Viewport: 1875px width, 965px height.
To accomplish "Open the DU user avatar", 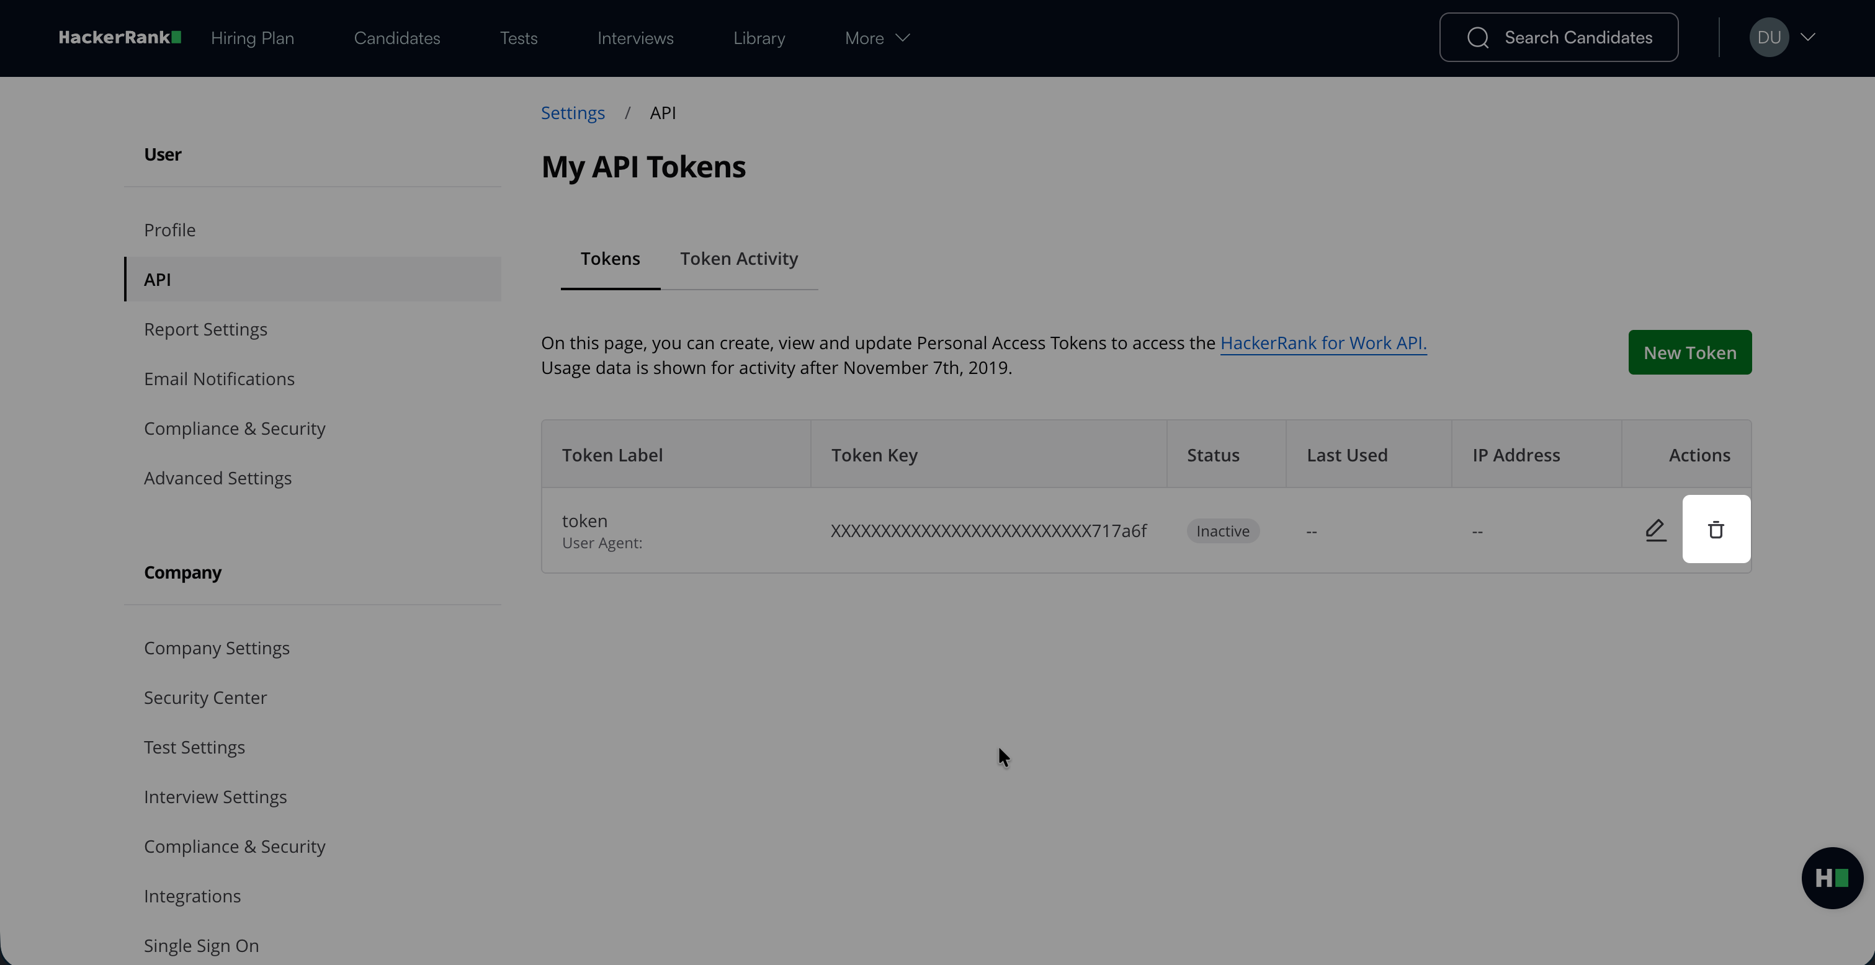I will [x=1769, y=37].
